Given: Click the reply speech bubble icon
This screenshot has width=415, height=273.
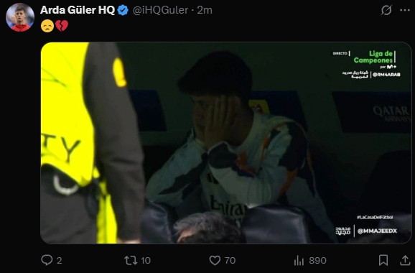Looking at the screenshot, I should [47, 260].
